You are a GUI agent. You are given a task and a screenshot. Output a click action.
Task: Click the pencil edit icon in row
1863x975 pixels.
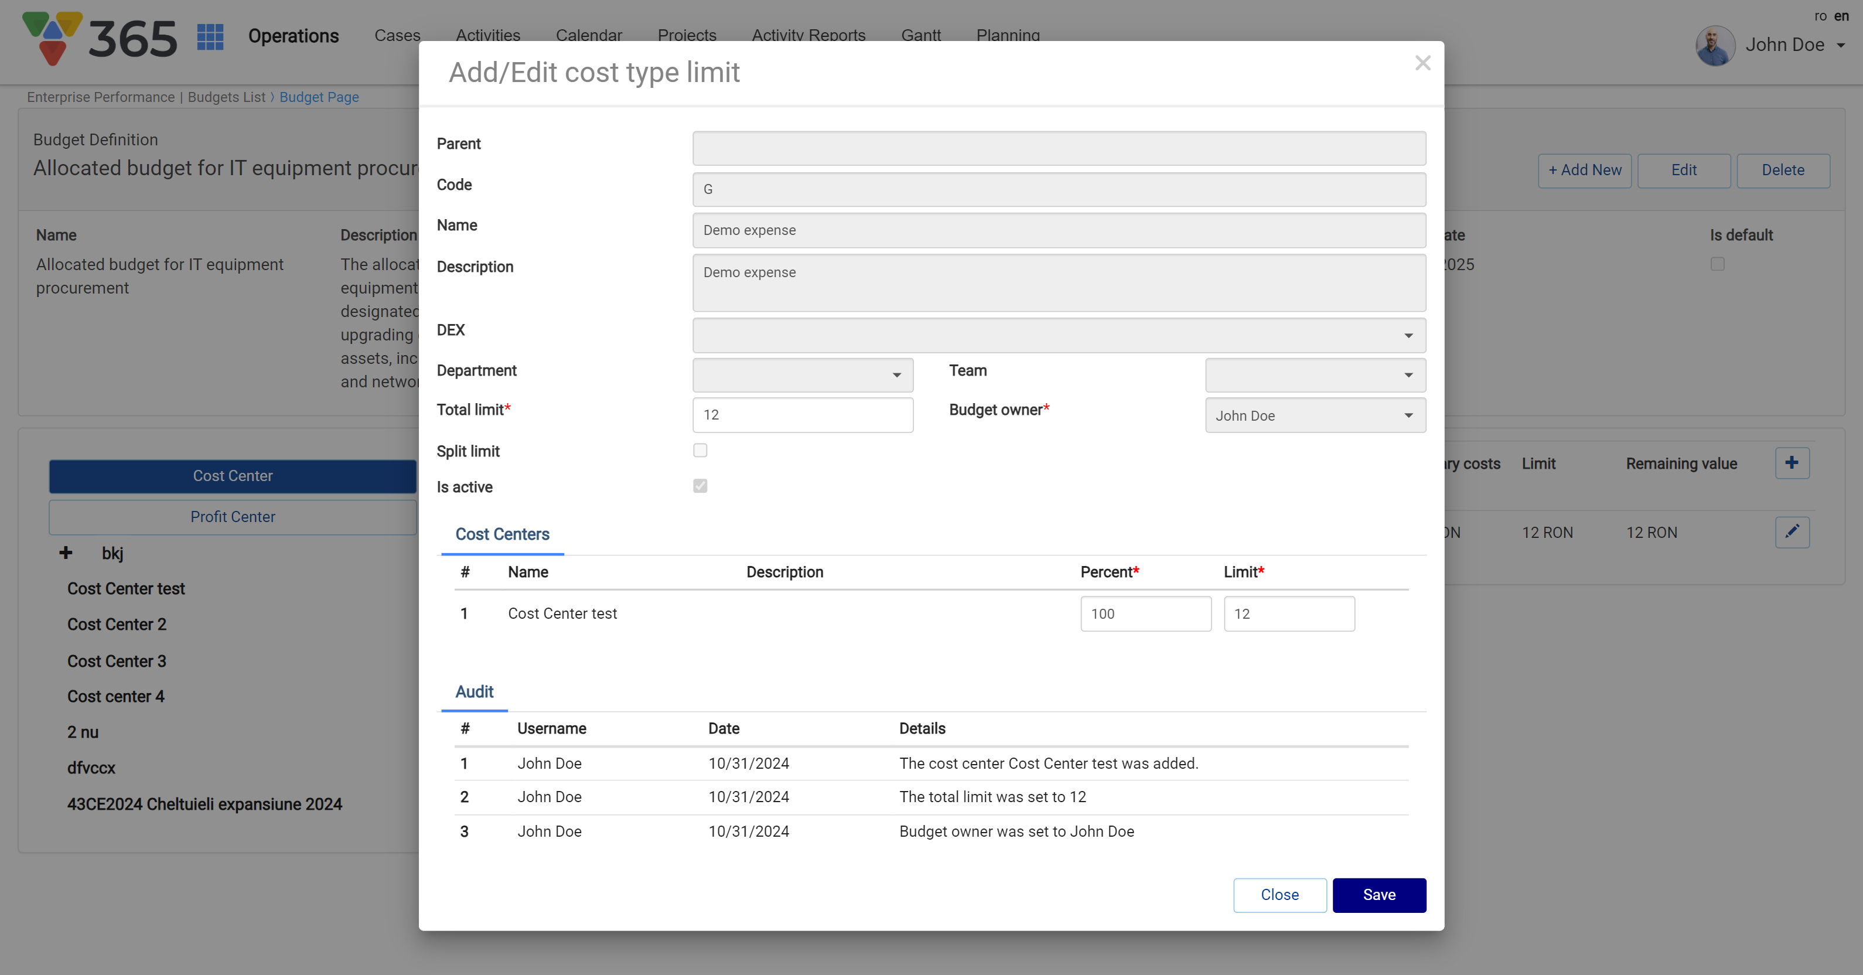1792,533
